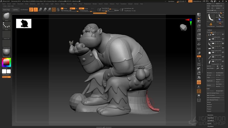Screen dimensions: 228x128
Task: Open the Render menu
Action: tap(95, 4)
